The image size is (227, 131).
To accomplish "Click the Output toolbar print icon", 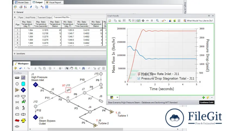I will coord(21,7).
